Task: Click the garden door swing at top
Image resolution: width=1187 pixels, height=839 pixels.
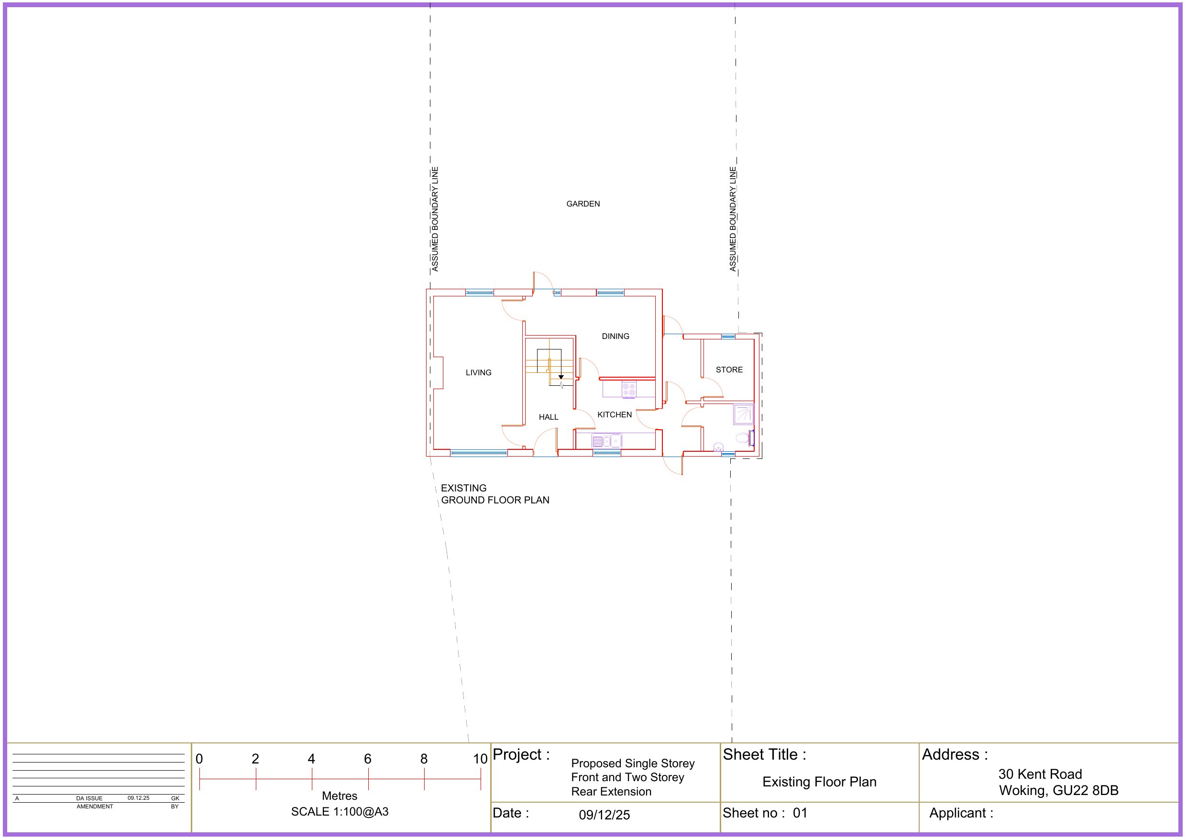Action: 543,281
